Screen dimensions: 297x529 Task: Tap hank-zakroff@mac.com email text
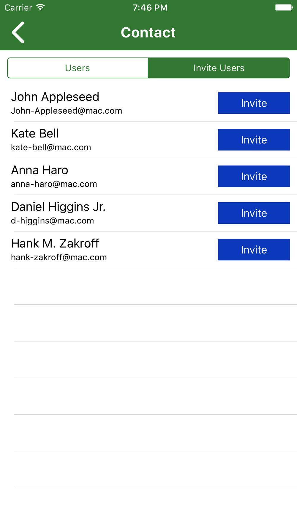(59, 257)
